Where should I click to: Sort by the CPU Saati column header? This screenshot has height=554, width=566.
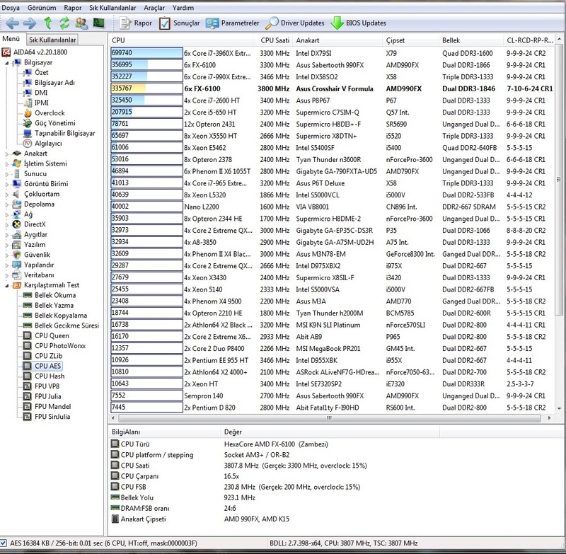274,40
